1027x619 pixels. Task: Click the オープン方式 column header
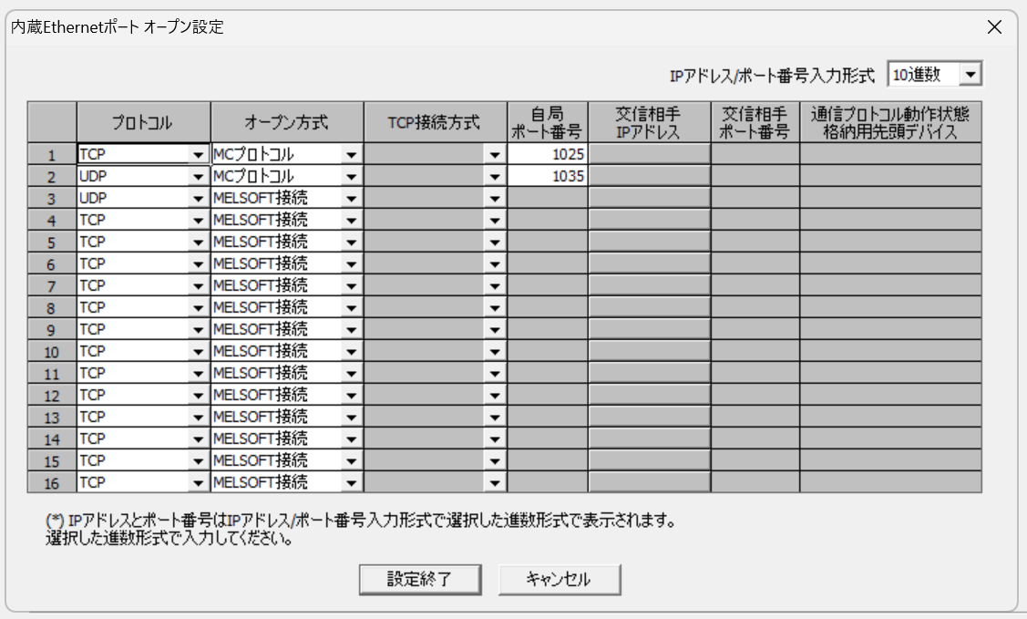coord(287,122)
